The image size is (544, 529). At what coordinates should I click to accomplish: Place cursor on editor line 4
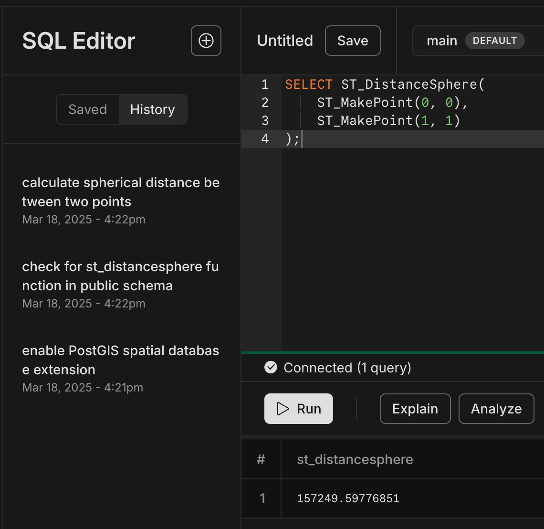click(392, 139)
